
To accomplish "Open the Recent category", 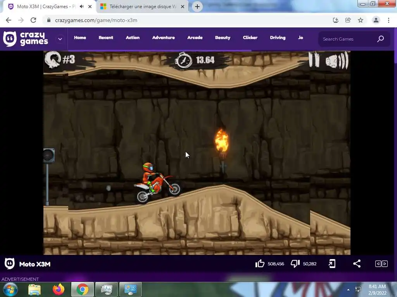I will [x=106, y=38].
